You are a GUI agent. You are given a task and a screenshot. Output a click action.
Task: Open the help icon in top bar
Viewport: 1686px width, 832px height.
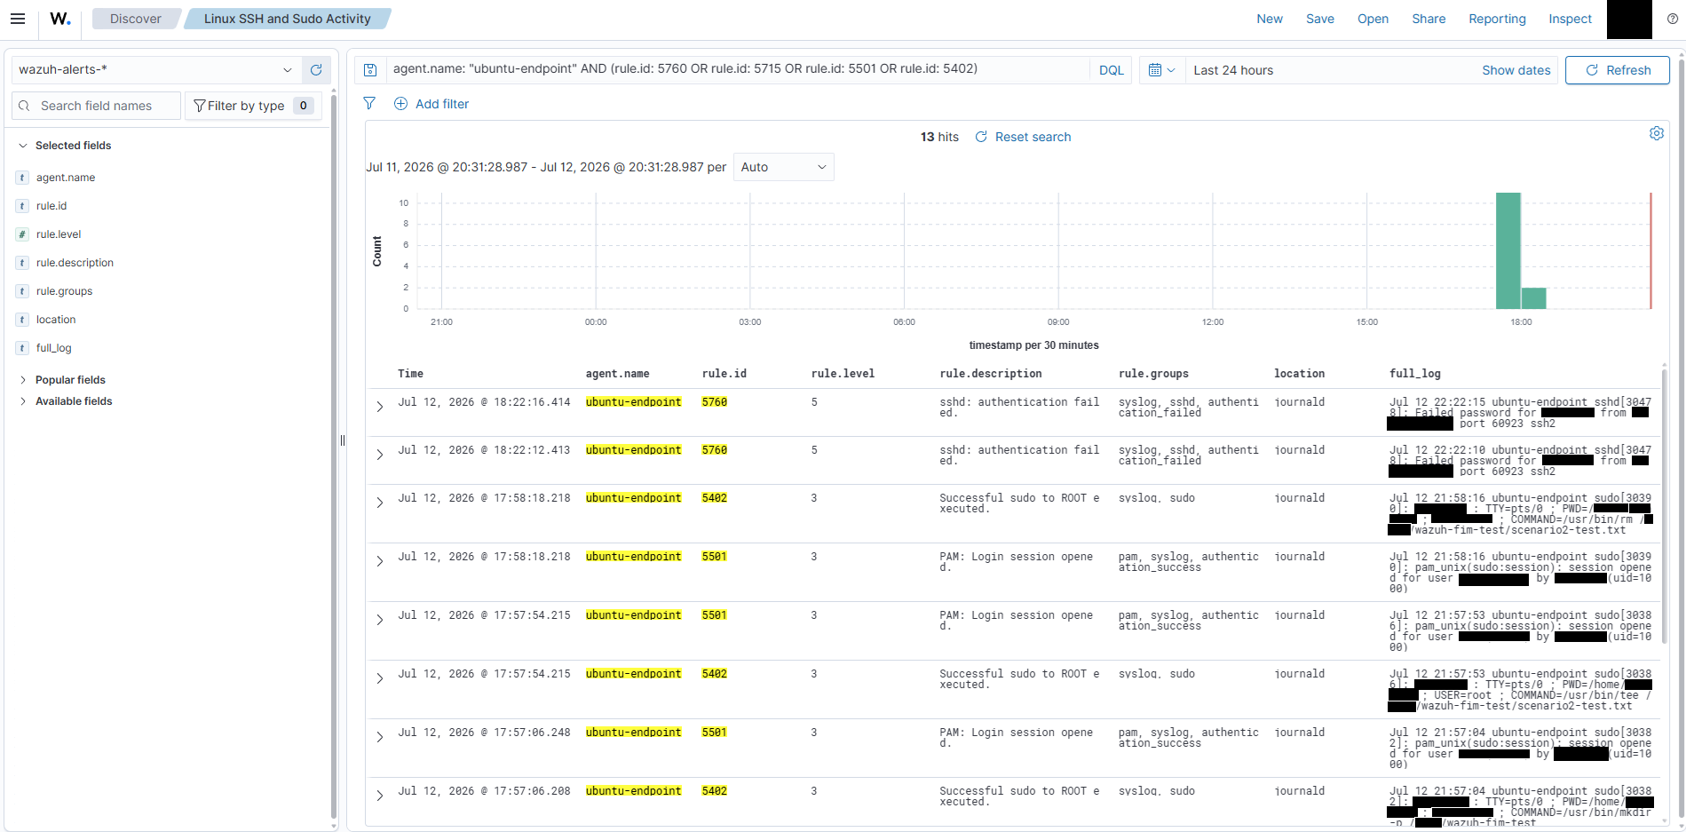(1672, 19)
